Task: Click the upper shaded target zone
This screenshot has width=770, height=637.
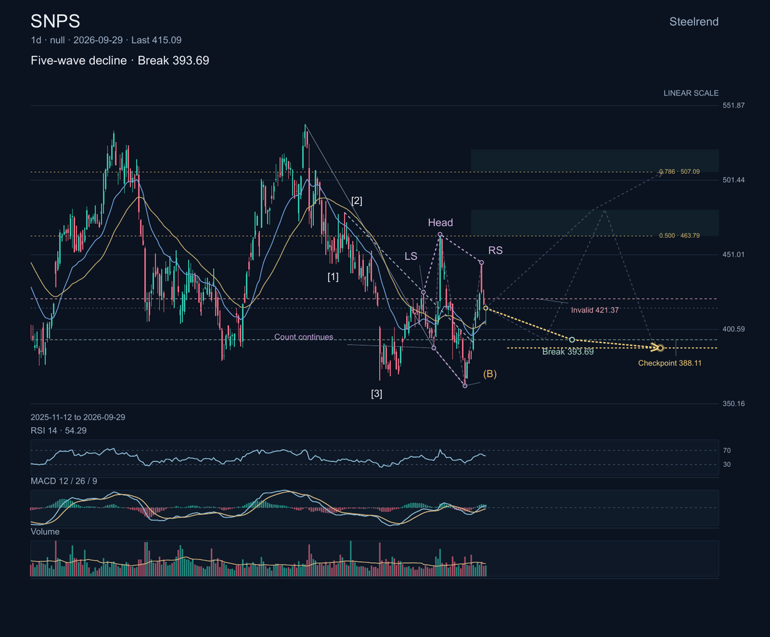Action: pos(595,160)
